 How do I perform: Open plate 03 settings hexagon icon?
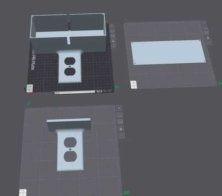pos(121,136)
